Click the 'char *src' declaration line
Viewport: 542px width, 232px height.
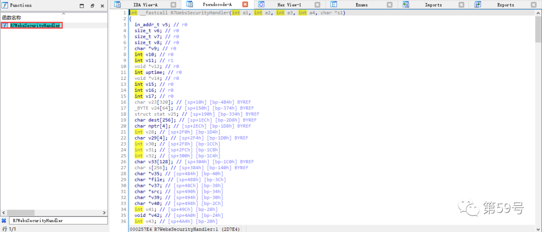pyautogui.click(x=179, y=191)
